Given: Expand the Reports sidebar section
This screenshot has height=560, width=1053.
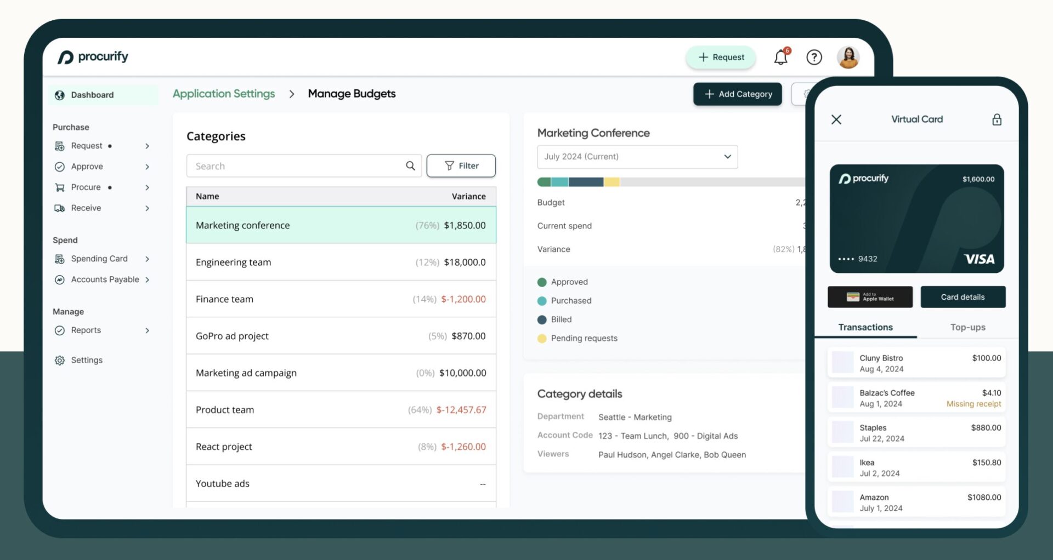Looking at the screenshot, I should coord(147,330).
